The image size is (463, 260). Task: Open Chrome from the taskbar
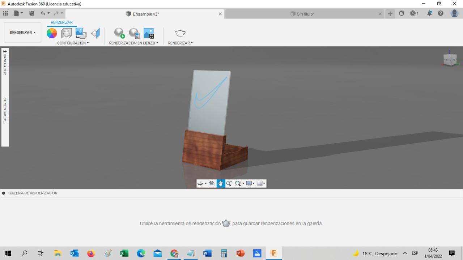[x=174, y=253]
